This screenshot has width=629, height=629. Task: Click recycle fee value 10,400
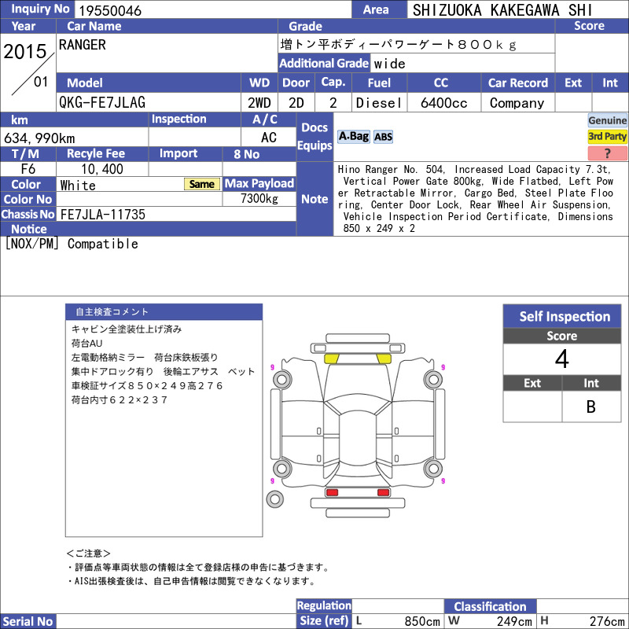pos(102,169)
